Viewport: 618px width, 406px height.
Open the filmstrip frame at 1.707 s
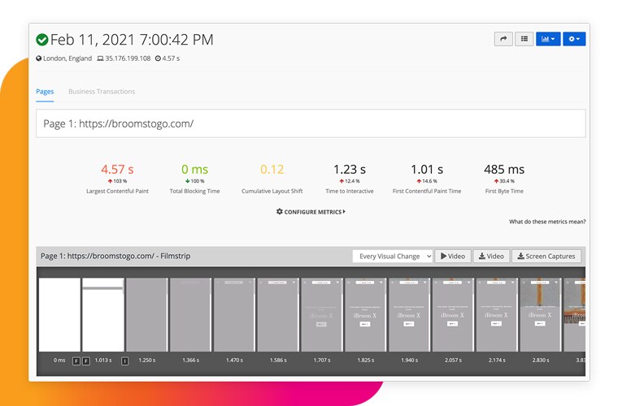click(x=322, y=315)
